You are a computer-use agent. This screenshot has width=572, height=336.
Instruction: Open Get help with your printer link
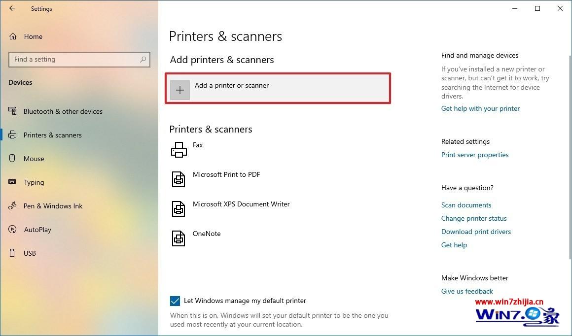click(480, 108)
